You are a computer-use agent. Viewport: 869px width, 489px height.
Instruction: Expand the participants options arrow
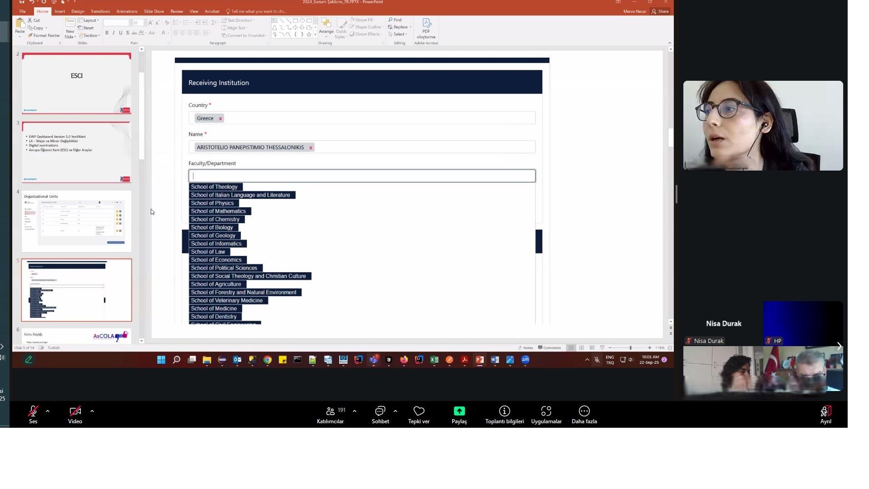(355, 411)
